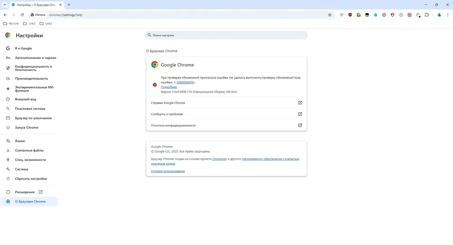The height and width of the screenshot is (245, 453).
Task: Open Сбросить настройки section
Action: pos(29,179)
